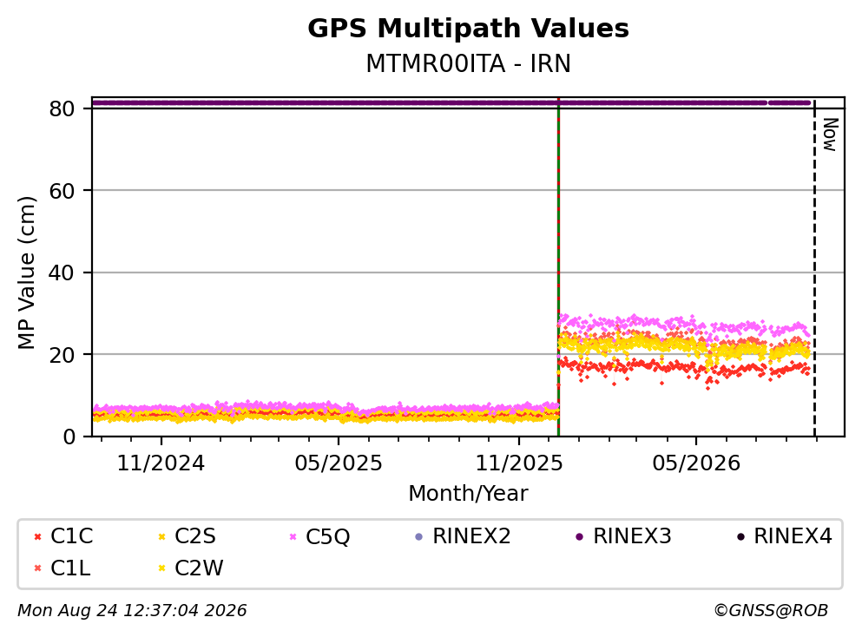Screen dimensions: 862x637
Task: Click the ©GNSS@ROB credit text
Action: [x=771, y=611]
